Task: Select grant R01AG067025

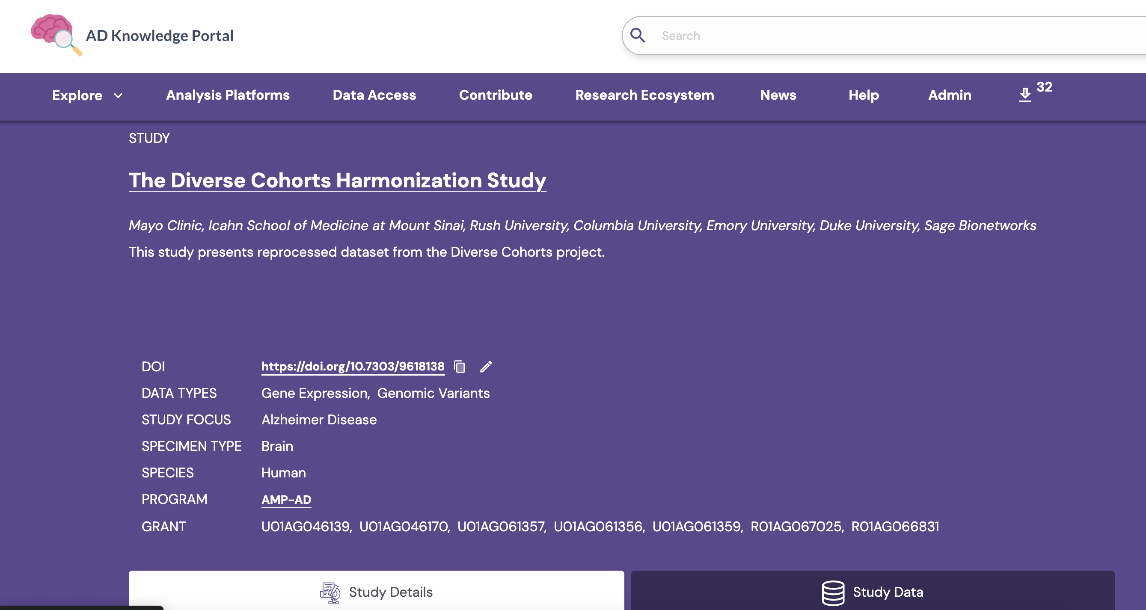Action: pyautogui.click(x=796, y=527)
